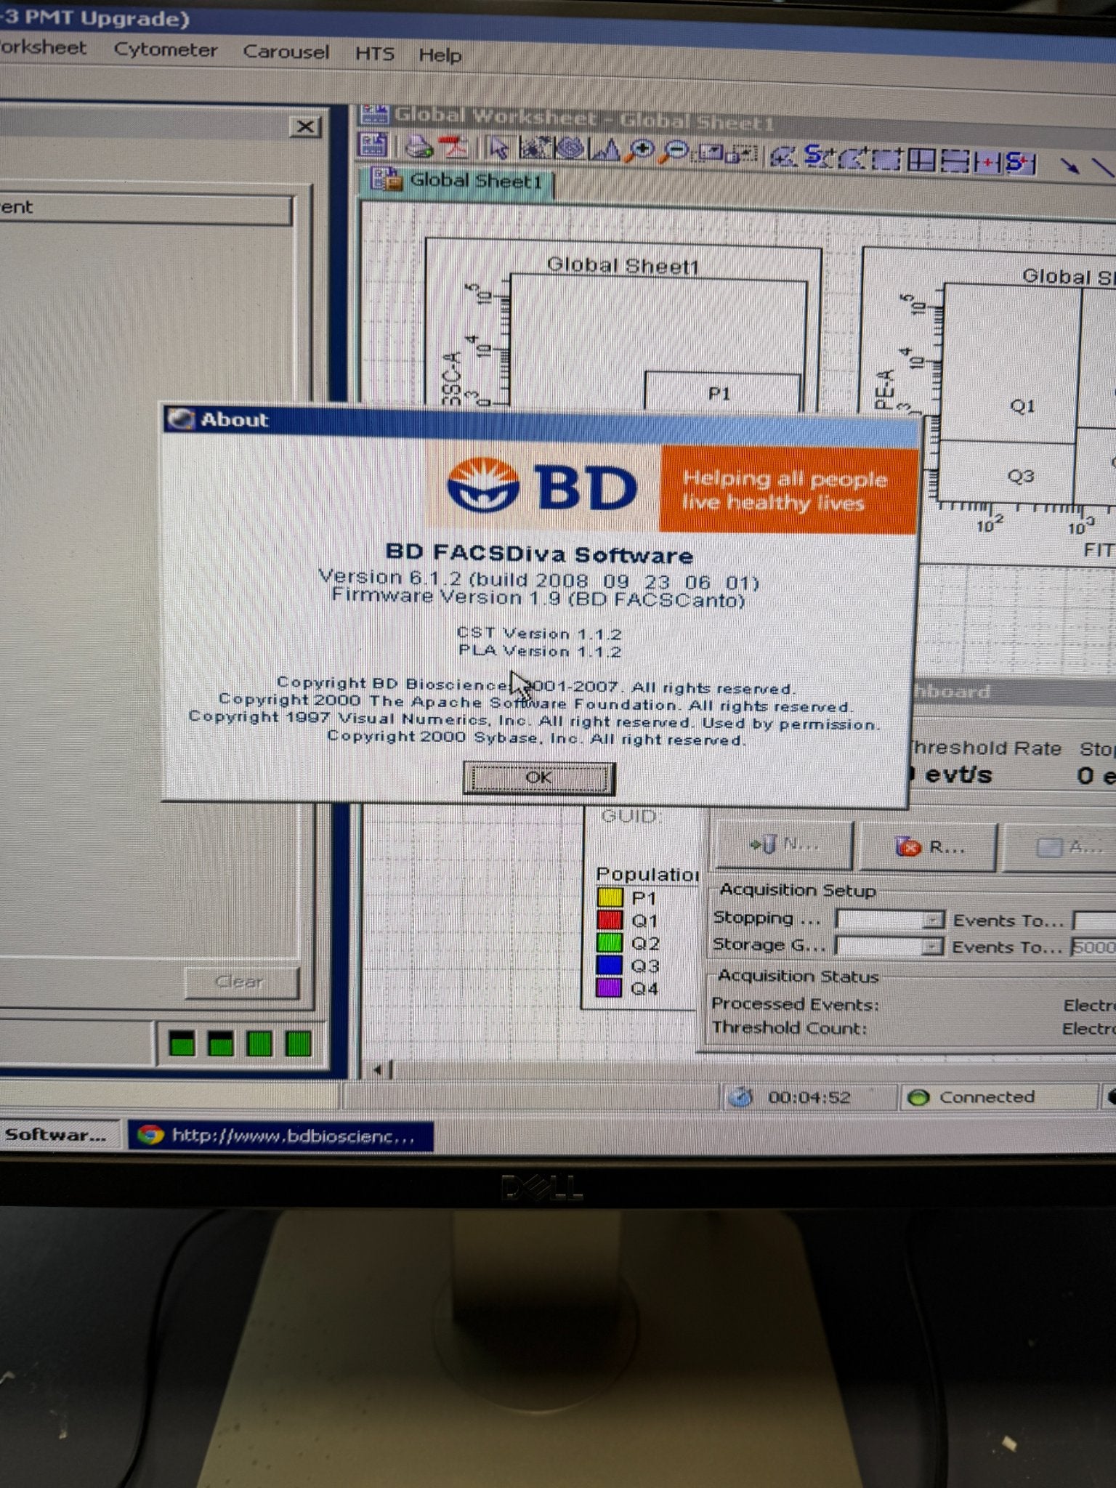Click the 'Threshold Rate' heading in dashboard
Viewport: 1116px width, 1488px height.
(x=985, y=748)
